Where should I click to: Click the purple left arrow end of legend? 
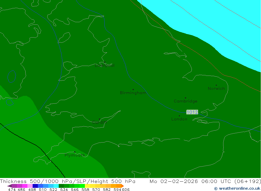coord(9,186)
